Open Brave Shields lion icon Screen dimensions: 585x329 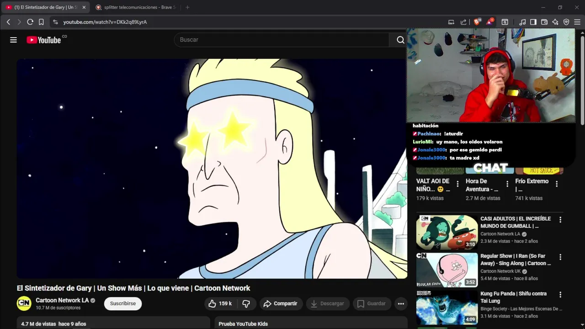[x=477, y=22]
